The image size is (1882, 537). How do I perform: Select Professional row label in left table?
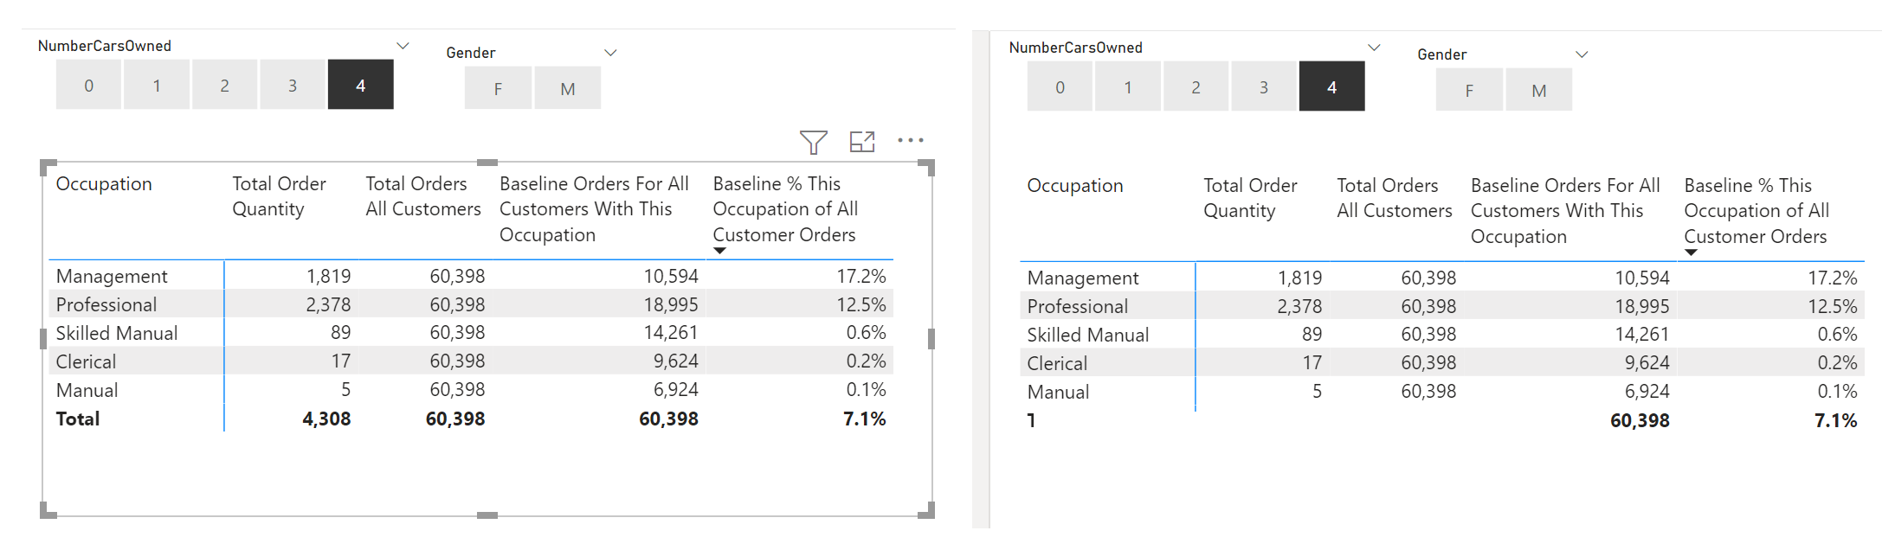point(106,305)
